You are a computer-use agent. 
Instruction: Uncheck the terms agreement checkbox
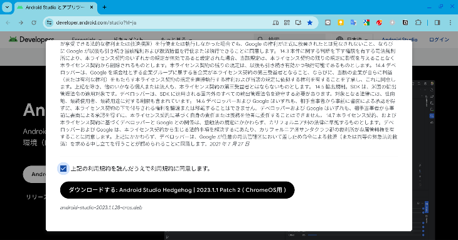pos(63,169)
